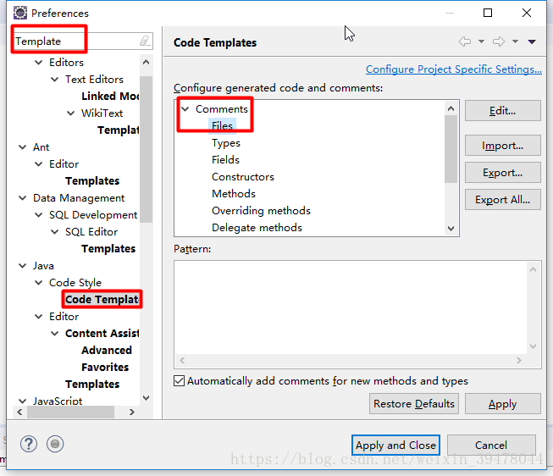Click the code templates list scrollbar thumb
Screen dimensions: 553x476
point(451,149)
